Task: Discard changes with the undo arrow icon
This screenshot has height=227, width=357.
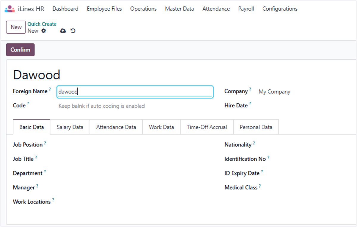Action: [73, 31]
